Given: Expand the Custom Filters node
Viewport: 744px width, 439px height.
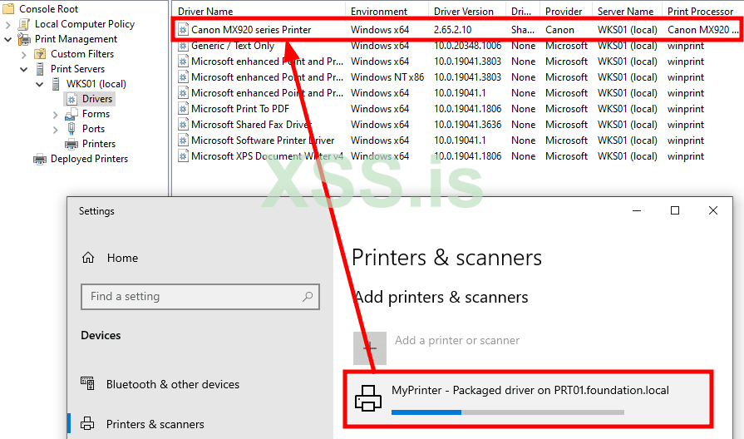Looking at the screenshot, I should (x=24, y=55).
